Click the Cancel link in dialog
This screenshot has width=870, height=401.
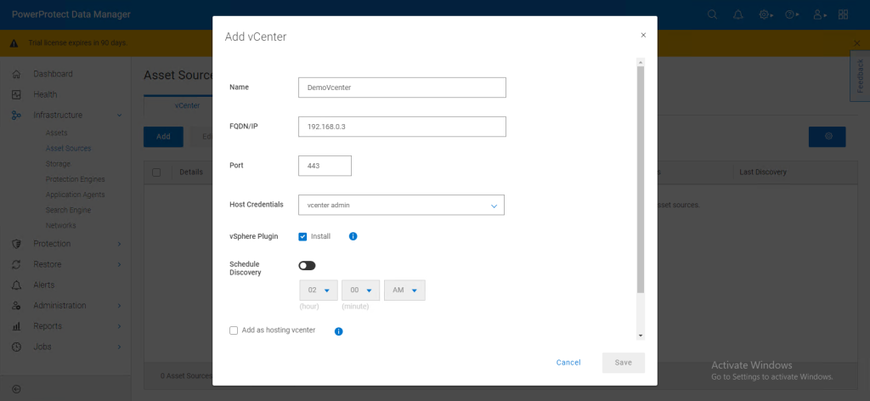pos(568,363)
